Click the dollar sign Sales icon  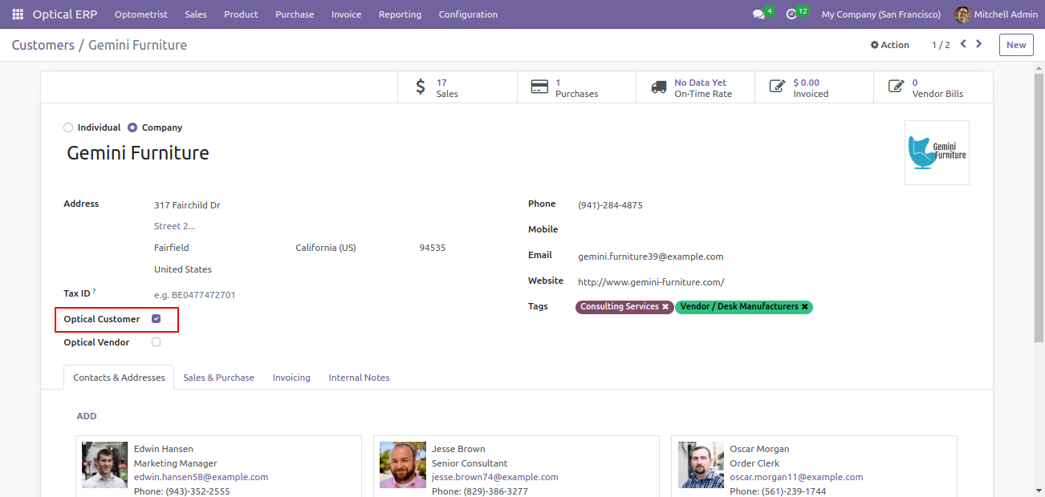421,87
